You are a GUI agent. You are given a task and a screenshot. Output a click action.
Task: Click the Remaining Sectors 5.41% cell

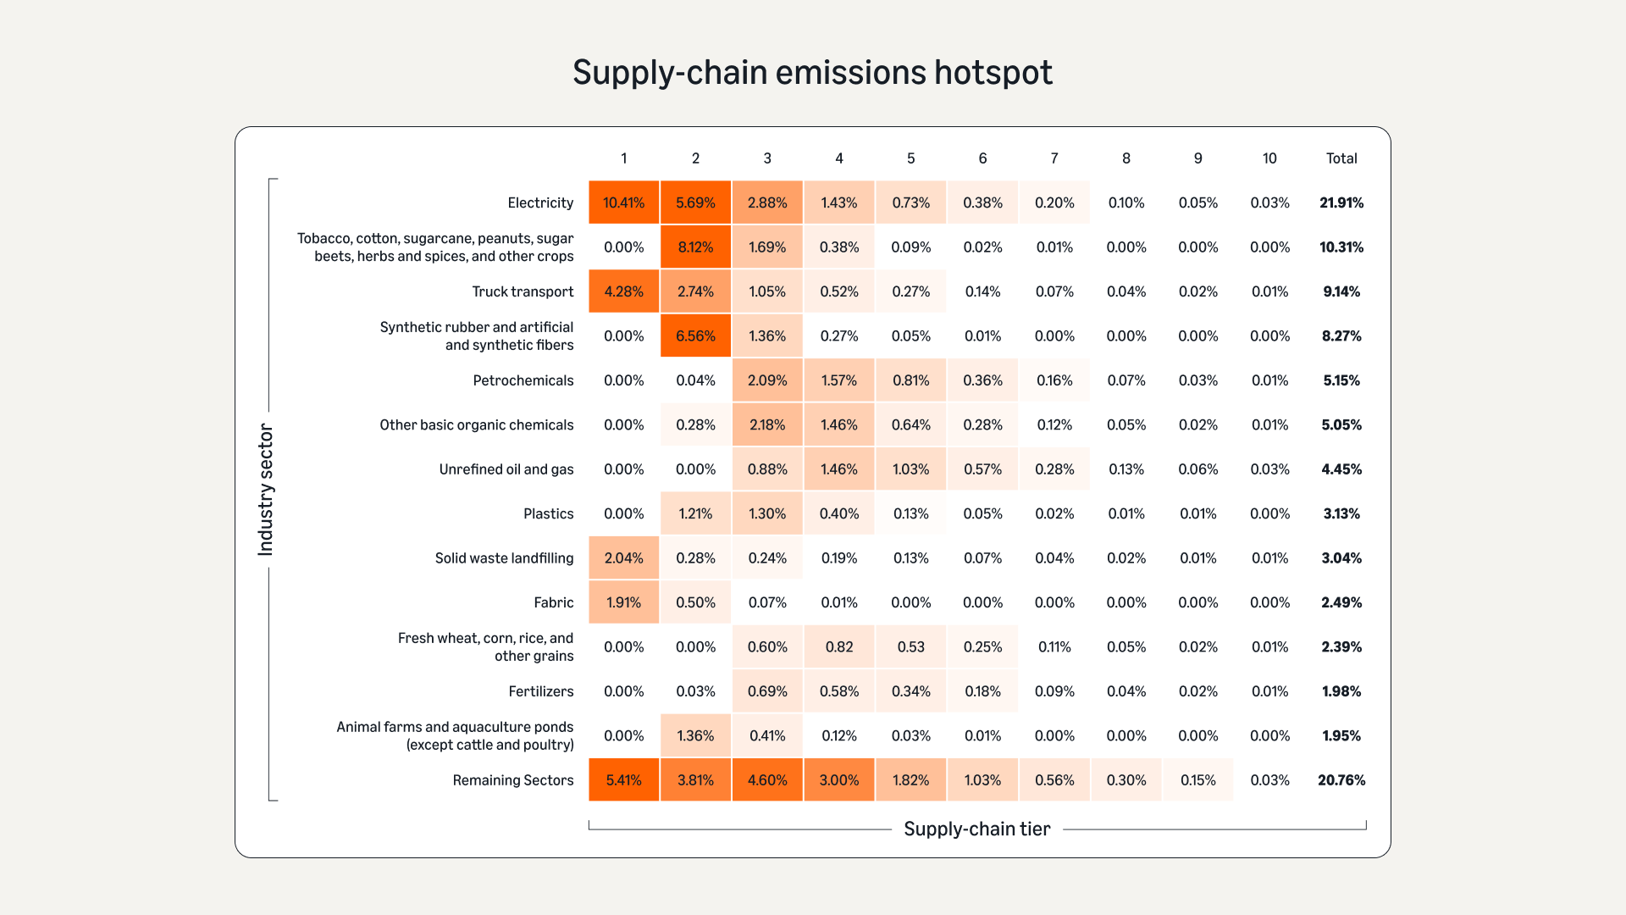623,780
